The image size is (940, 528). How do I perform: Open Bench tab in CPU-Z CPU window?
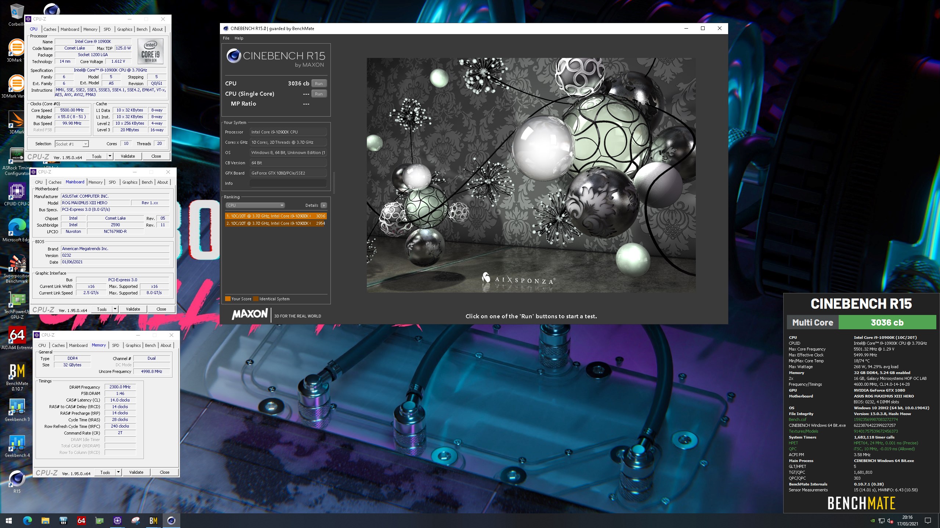coord(142,29)
